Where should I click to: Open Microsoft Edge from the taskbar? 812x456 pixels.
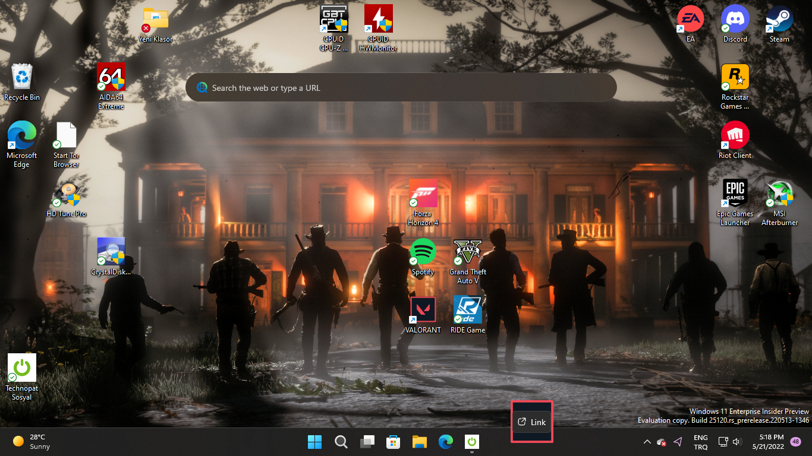click(446, 442)
